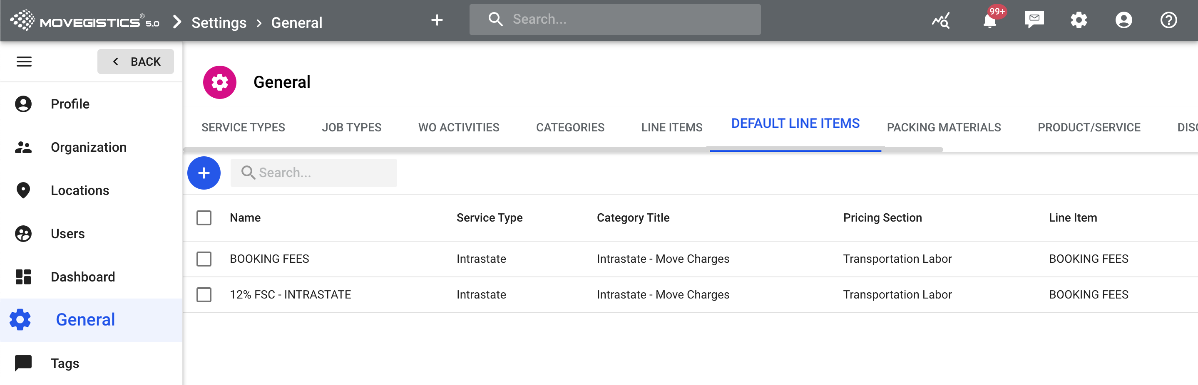The image size is (1198, 385).
Task: Open the Packing Materials tab
Action: [943, 127]
